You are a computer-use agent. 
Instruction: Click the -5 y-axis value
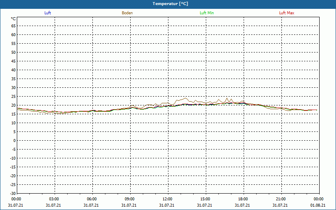[14, 150]
